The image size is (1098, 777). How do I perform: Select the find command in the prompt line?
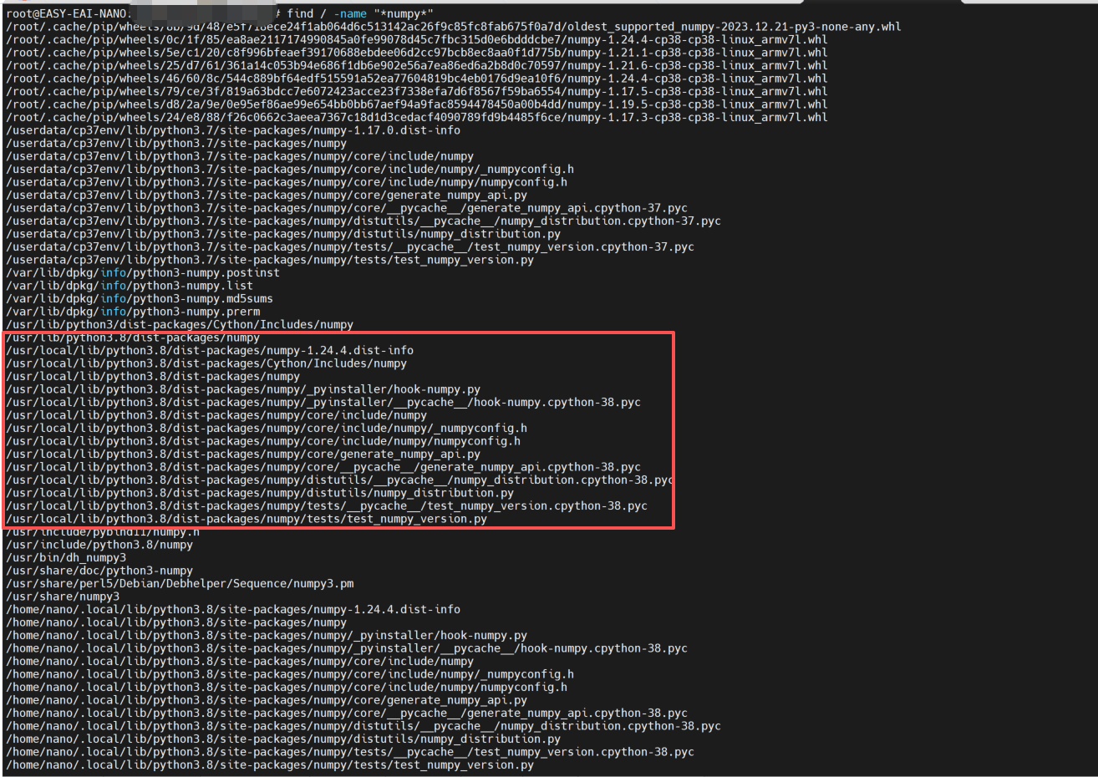(x=299, y=13)
